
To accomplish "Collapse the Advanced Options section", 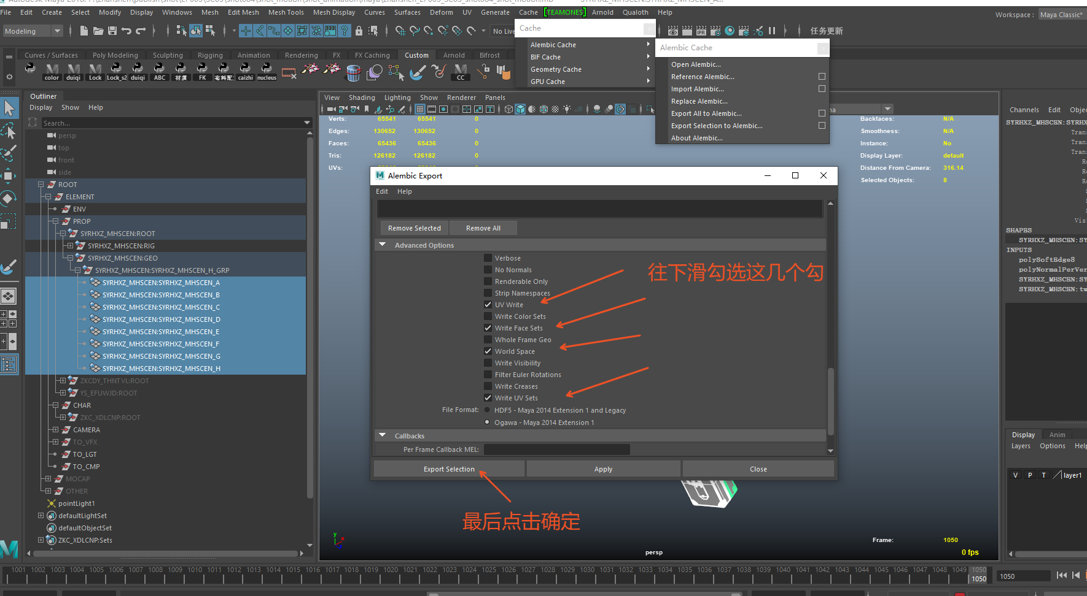I will point(383,245).
